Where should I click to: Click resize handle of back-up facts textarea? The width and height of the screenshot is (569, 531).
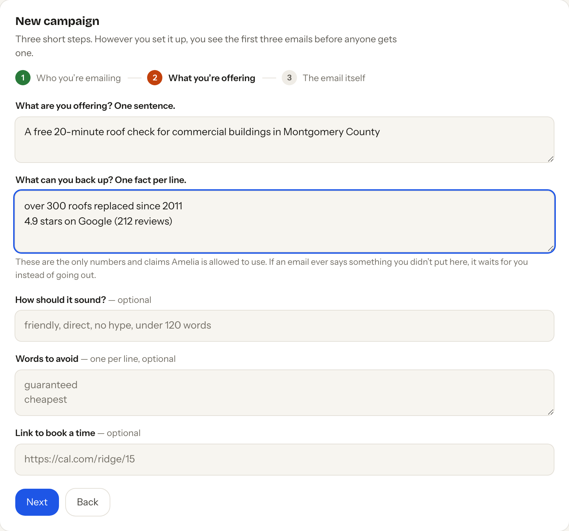(x=551, y=249)
